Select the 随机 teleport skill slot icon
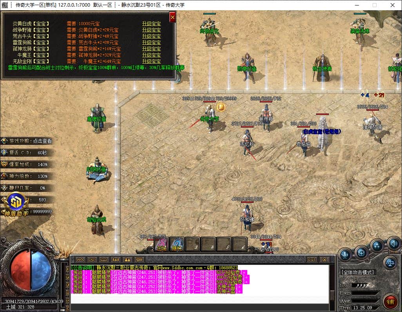The image size is (402, 312). coord(177,244)
